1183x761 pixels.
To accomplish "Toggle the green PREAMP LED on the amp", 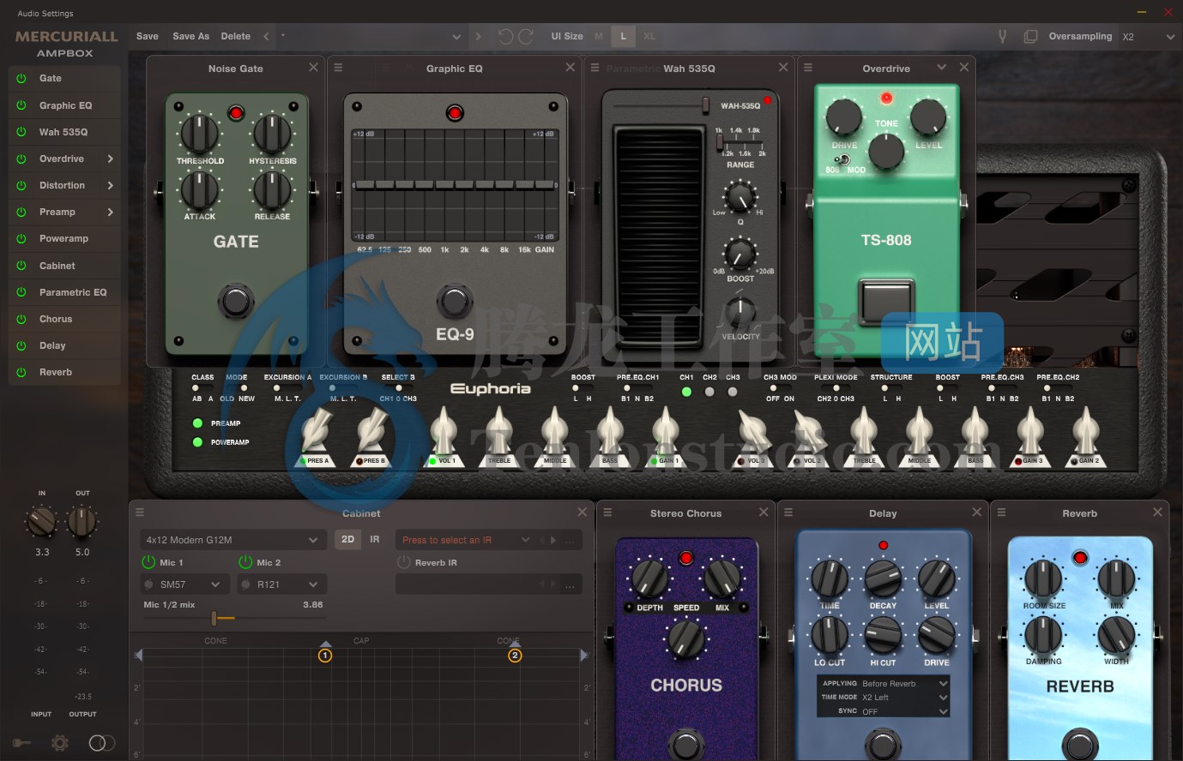I will pyautogui.click(x=197, y=423).
